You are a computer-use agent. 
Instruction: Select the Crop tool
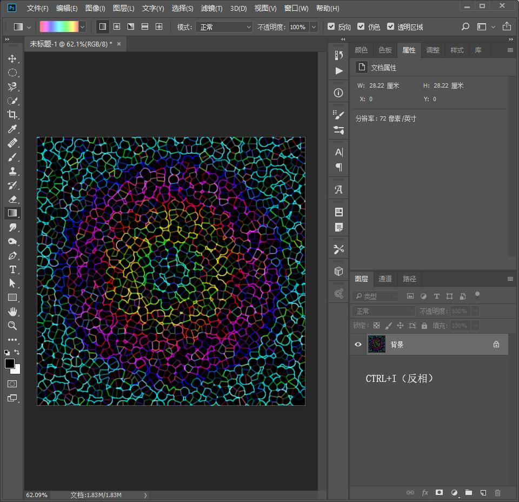(12, 115)
